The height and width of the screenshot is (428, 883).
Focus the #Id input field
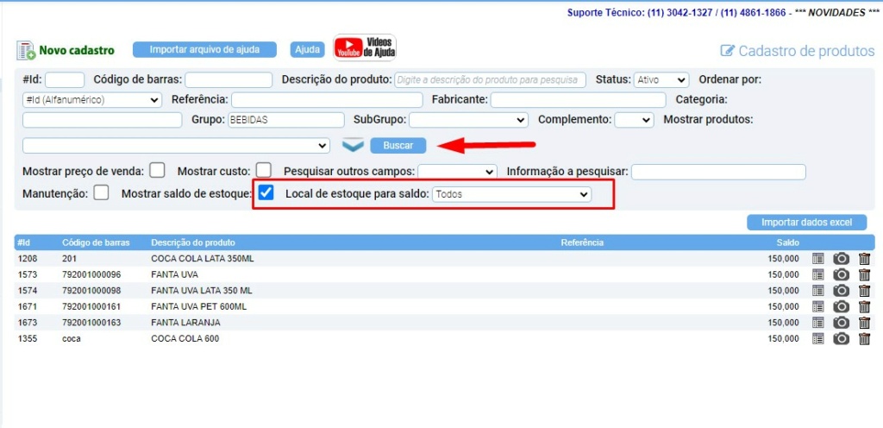coord(65,80)
